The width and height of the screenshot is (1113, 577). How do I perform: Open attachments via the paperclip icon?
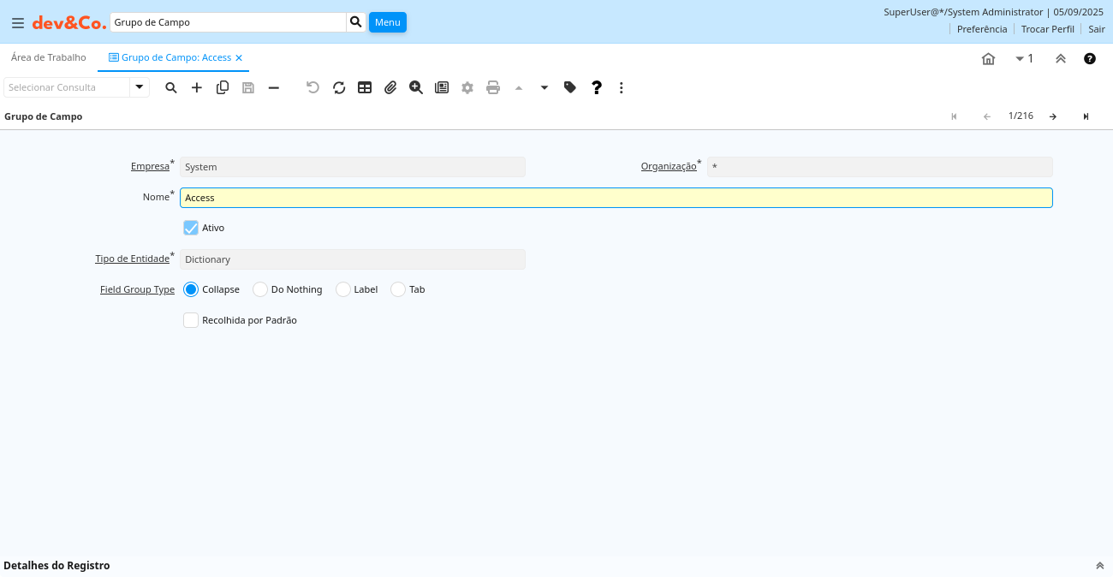(390, 87)
